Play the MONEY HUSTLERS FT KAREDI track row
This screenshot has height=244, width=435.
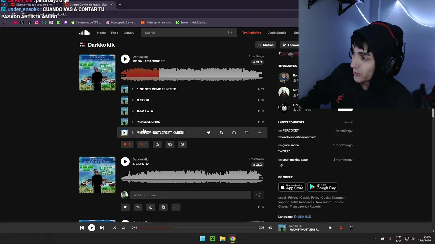pyautogui.click(x=124, y=133)
